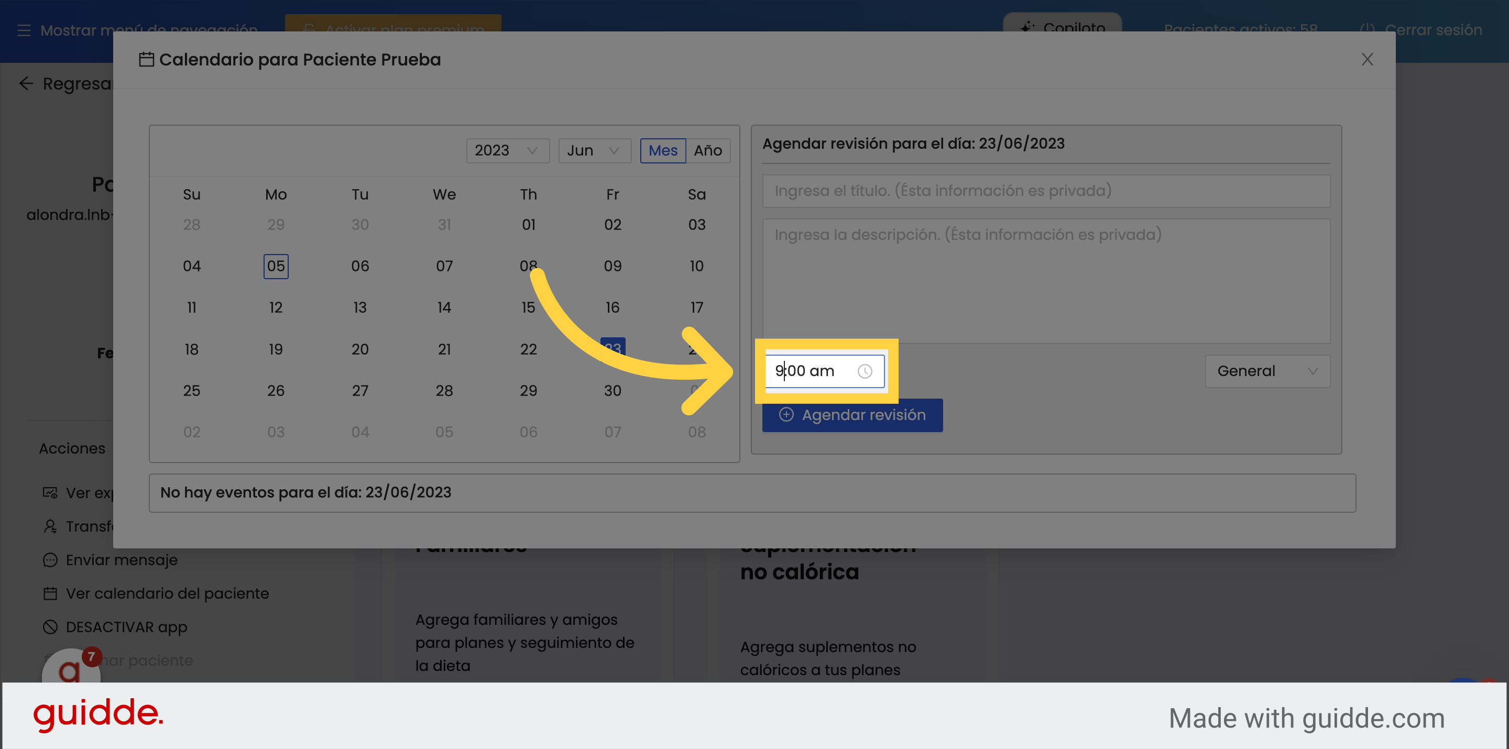
Task: Click the description text area
Action: [1045, 281]
